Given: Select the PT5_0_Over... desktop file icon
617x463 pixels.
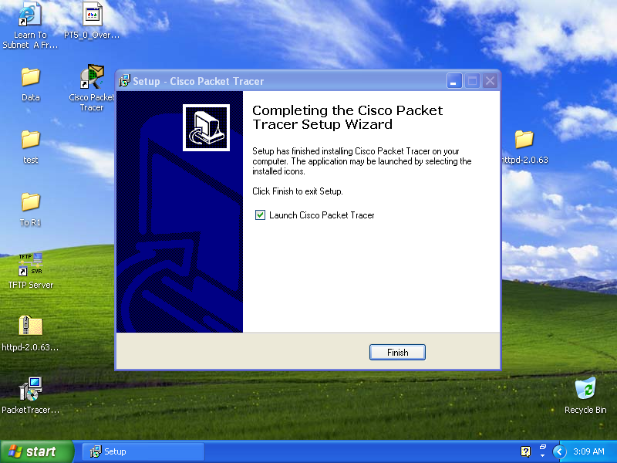Looking at the screenshot, I should [x=92, y=14].
